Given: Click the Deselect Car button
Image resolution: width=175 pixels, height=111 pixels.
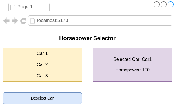Looking at the screenshot, I should click(x=42, y=98).
